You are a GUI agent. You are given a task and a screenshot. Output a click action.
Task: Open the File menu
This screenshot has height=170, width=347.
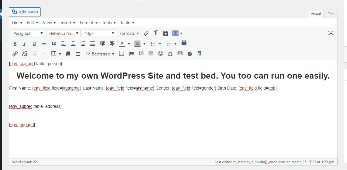17,23
